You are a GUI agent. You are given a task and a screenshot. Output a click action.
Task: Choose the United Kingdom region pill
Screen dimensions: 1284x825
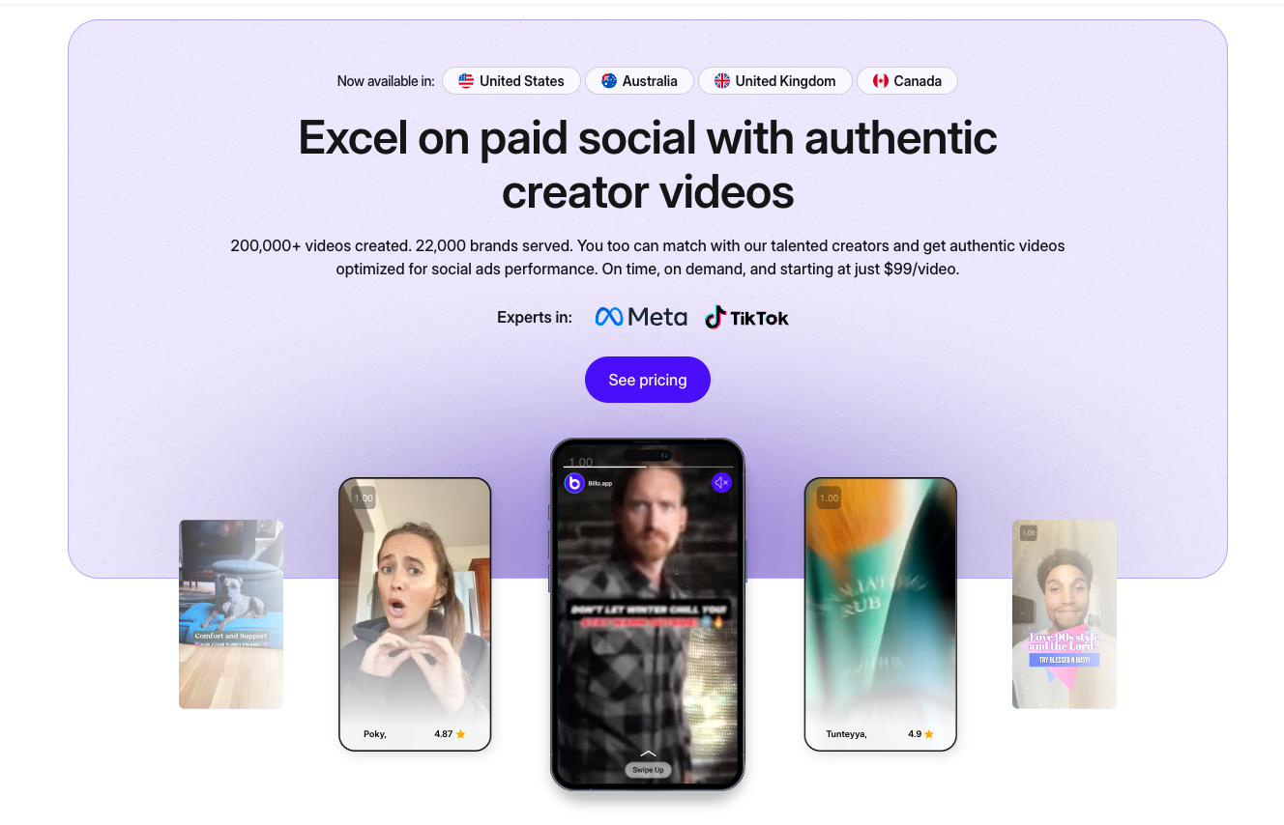tap(775, 81)
